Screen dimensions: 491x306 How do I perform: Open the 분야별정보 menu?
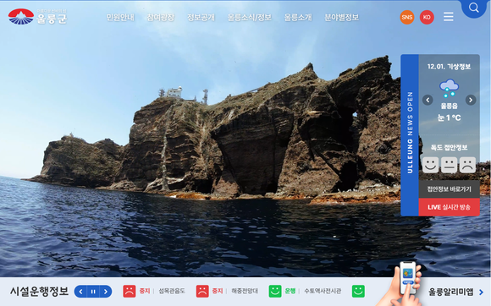(x=341, y=18)
